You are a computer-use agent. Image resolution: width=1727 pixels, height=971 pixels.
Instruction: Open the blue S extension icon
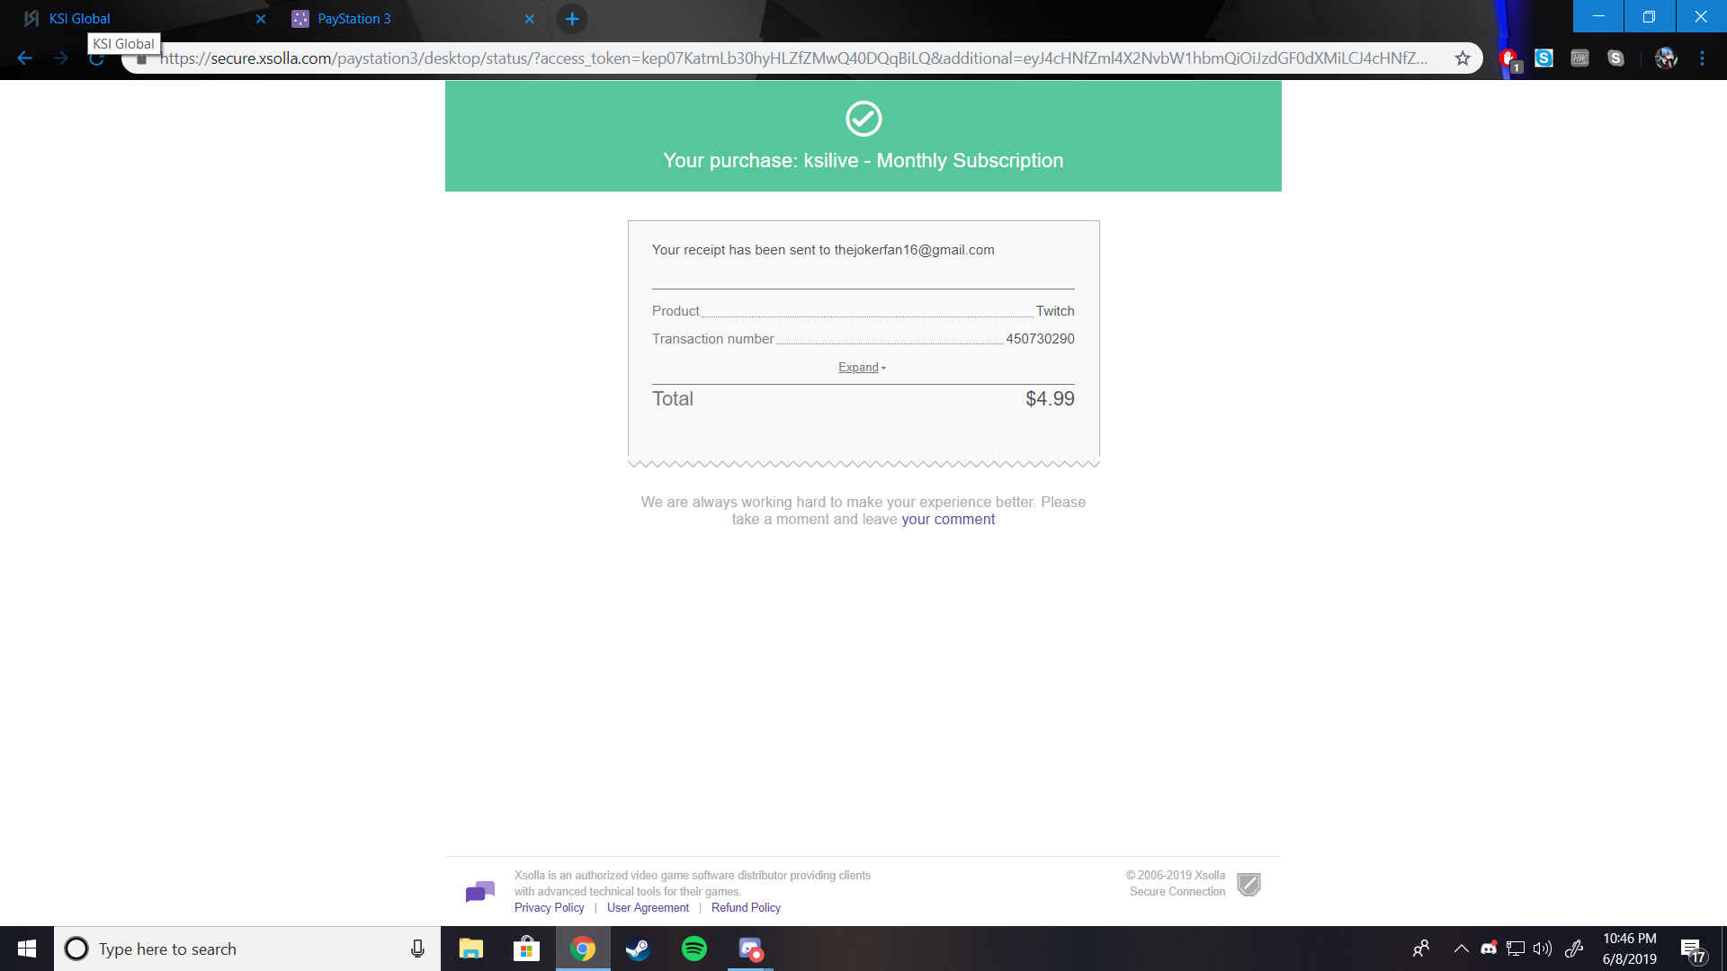pyautogui.click(x=1544, y=58)
